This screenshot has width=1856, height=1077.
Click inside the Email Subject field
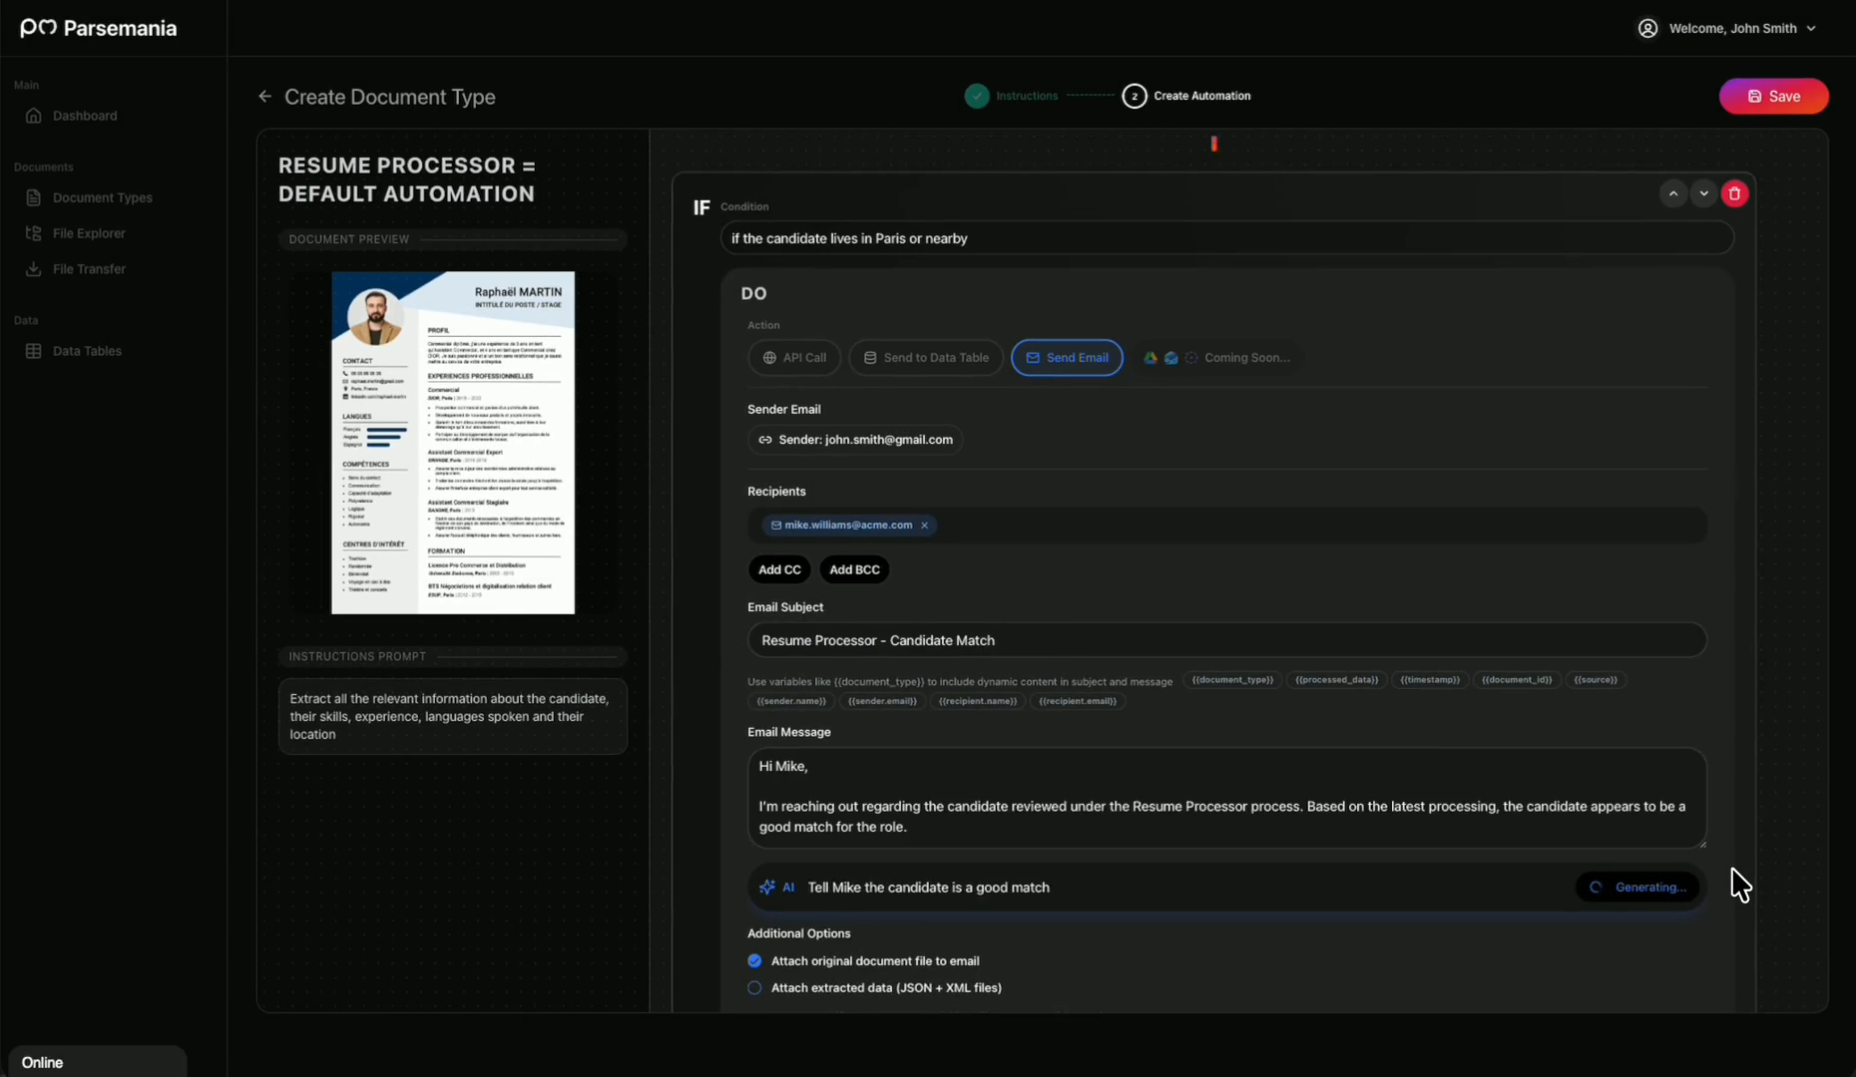tap(1225, 640)
